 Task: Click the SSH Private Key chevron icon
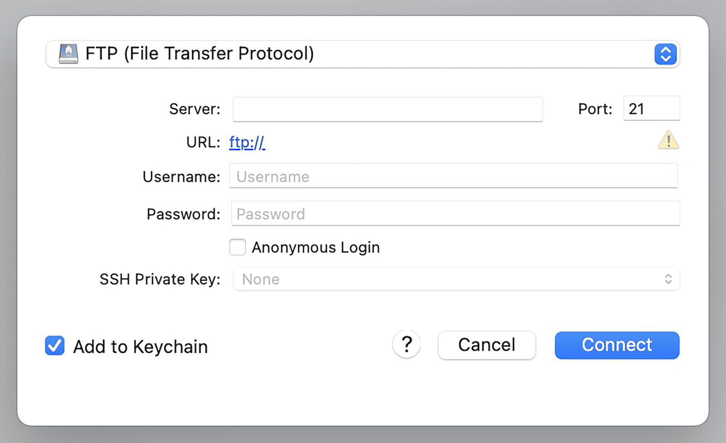point(667,279)
